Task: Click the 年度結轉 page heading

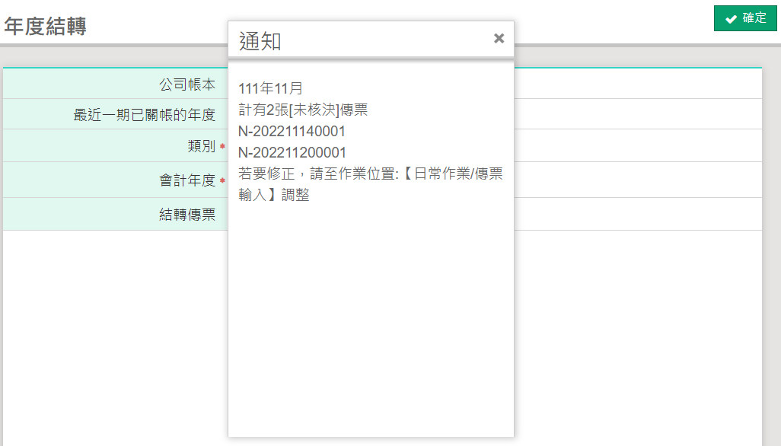Action: [x=45, y=26]
